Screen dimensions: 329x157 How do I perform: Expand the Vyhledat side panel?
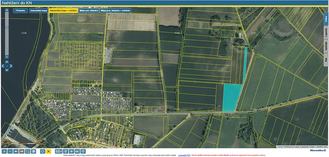(x=326, y=46)
